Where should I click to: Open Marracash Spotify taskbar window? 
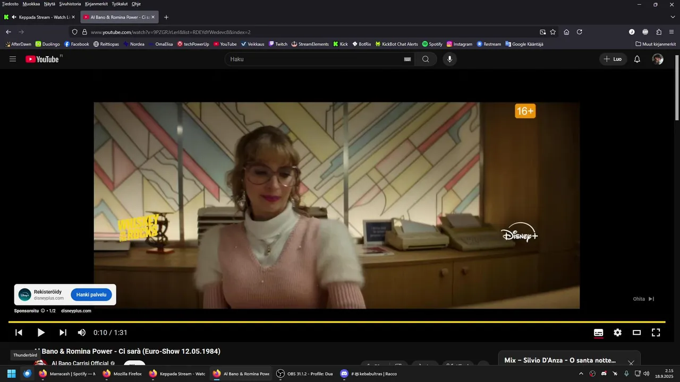[66, 374]
